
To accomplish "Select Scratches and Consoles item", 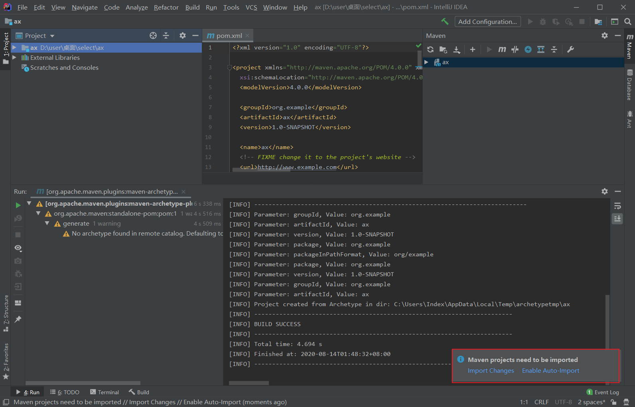I will (x=64, y=67).
